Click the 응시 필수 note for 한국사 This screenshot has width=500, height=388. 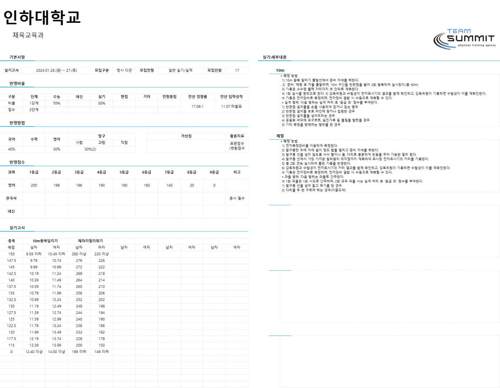(237, 198)
